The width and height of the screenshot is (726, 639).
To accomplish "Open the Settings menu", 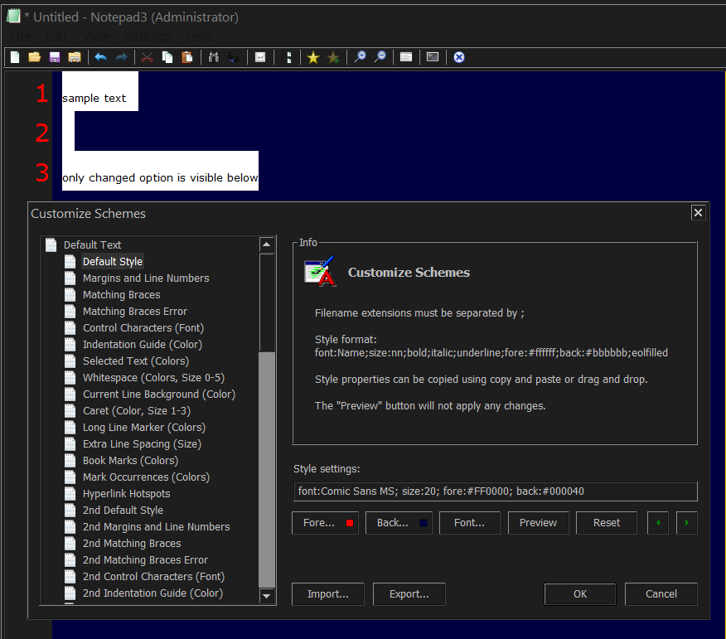I will point(148,36).
